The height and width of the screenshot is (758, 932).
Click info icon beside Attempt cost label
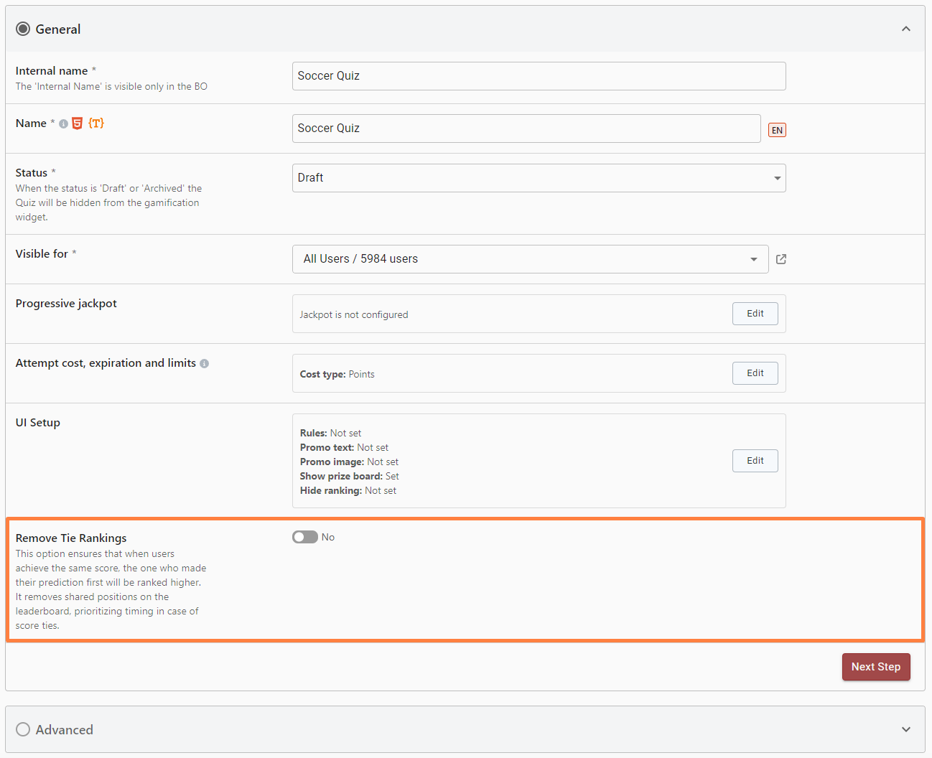[x=205, y=364]
